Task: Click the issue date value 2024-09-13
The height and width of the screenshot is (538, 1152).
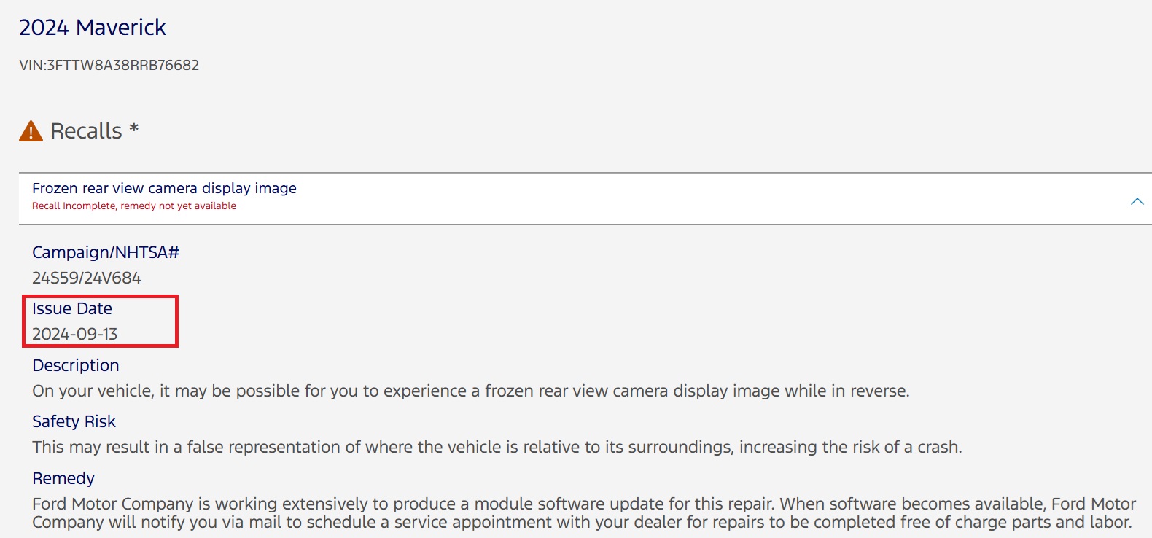Action: pos(75,334)
